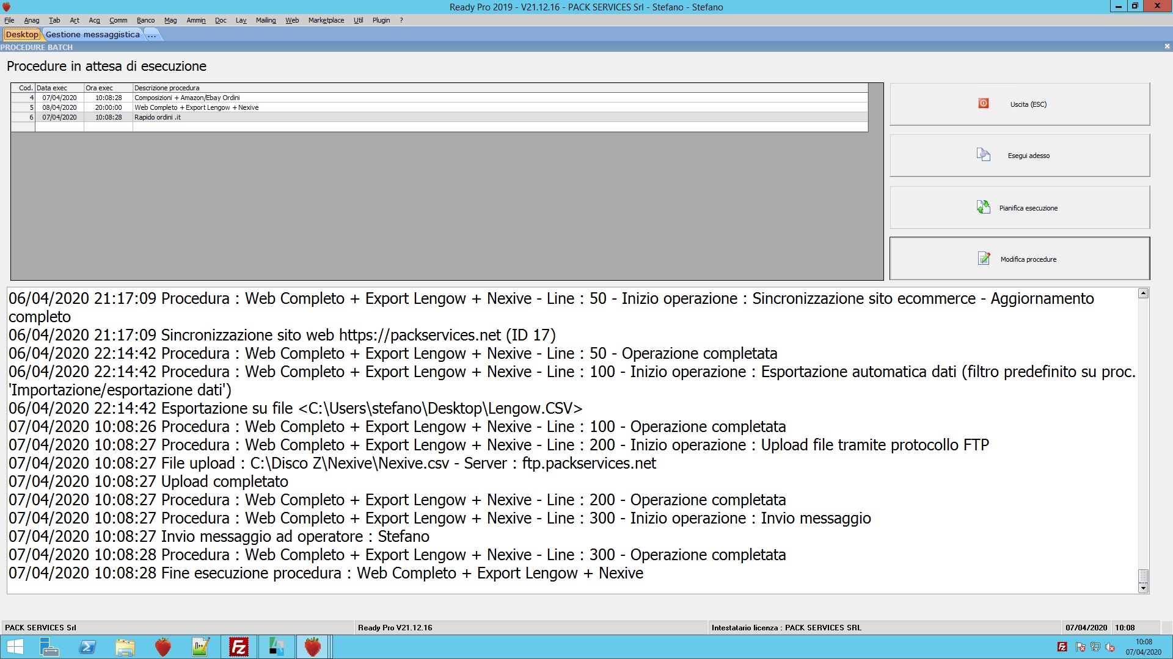
Task: Click log line 'Invio messaggio ad operatore : Stefano'
Action: pyautogui.click(x=219, y=536)
